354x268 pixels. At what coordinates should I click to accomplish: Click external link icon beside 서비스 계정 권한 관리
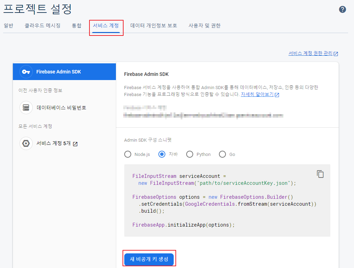tap(335, 54)
